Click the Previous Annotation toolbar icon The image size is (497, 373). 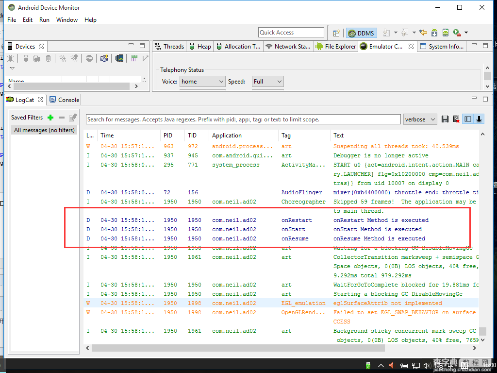click(x=405, y=33)
